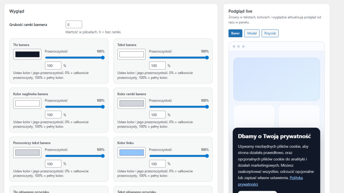
Task: Click the Kolor linku transparency slider
Action: [179, 156]
